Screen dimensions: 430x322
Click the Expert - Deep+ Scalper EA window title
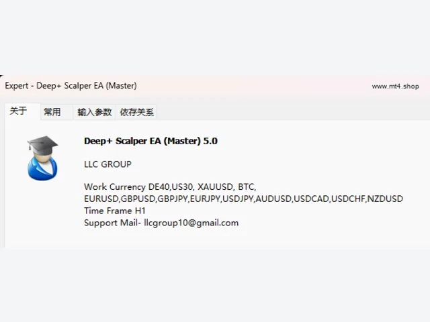click(71, 86)
